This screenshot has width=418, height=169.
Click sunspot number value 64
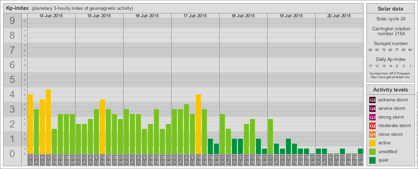(x=410, y=50)
